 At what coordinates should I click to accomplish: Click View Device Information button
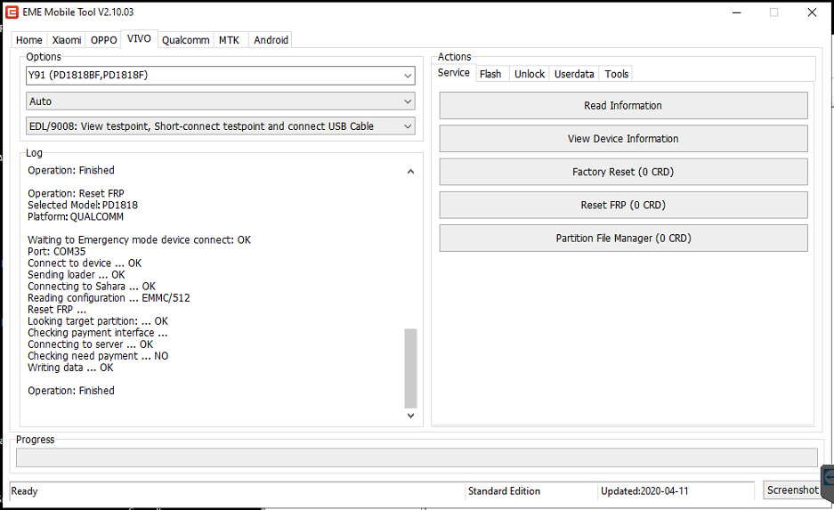coord(623,139)
